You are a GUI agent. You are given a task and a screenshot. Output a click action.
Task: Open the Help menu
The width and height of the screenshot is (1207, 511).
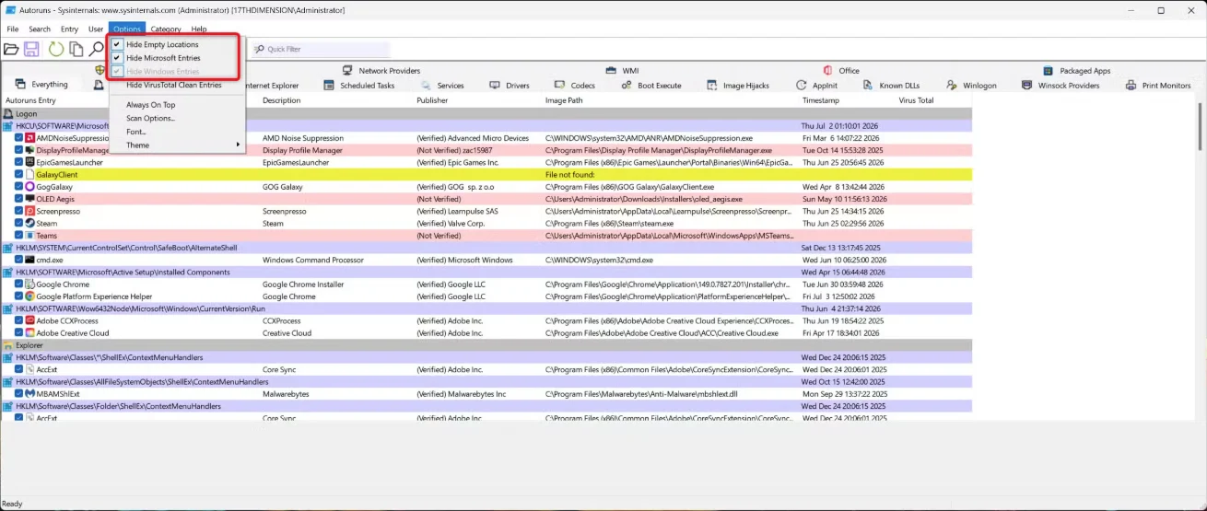(x=199, y=29)
